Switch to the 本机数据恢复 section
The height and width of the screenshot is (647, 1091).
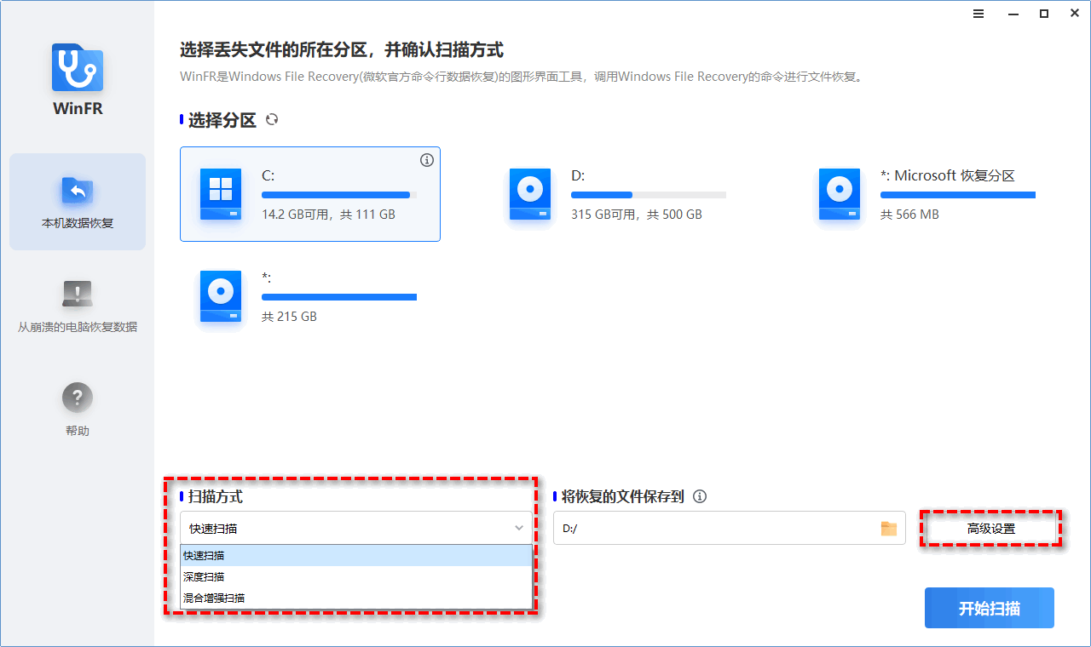tap(77, 201)
